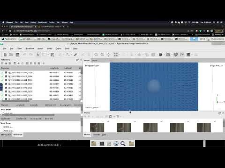Toggle the checkmark of camera with latitude 40.479654

2,77
